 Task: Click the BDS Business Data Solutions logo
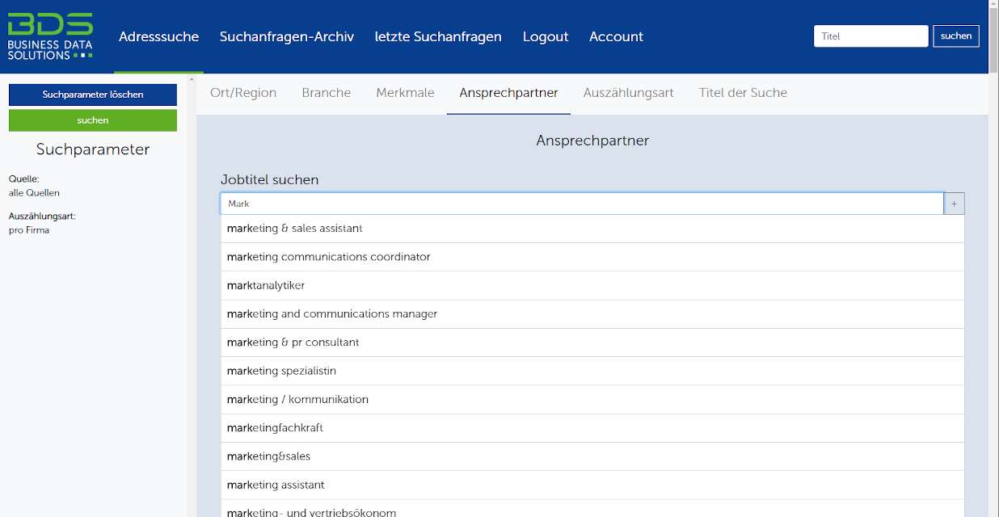click(50, 36)
